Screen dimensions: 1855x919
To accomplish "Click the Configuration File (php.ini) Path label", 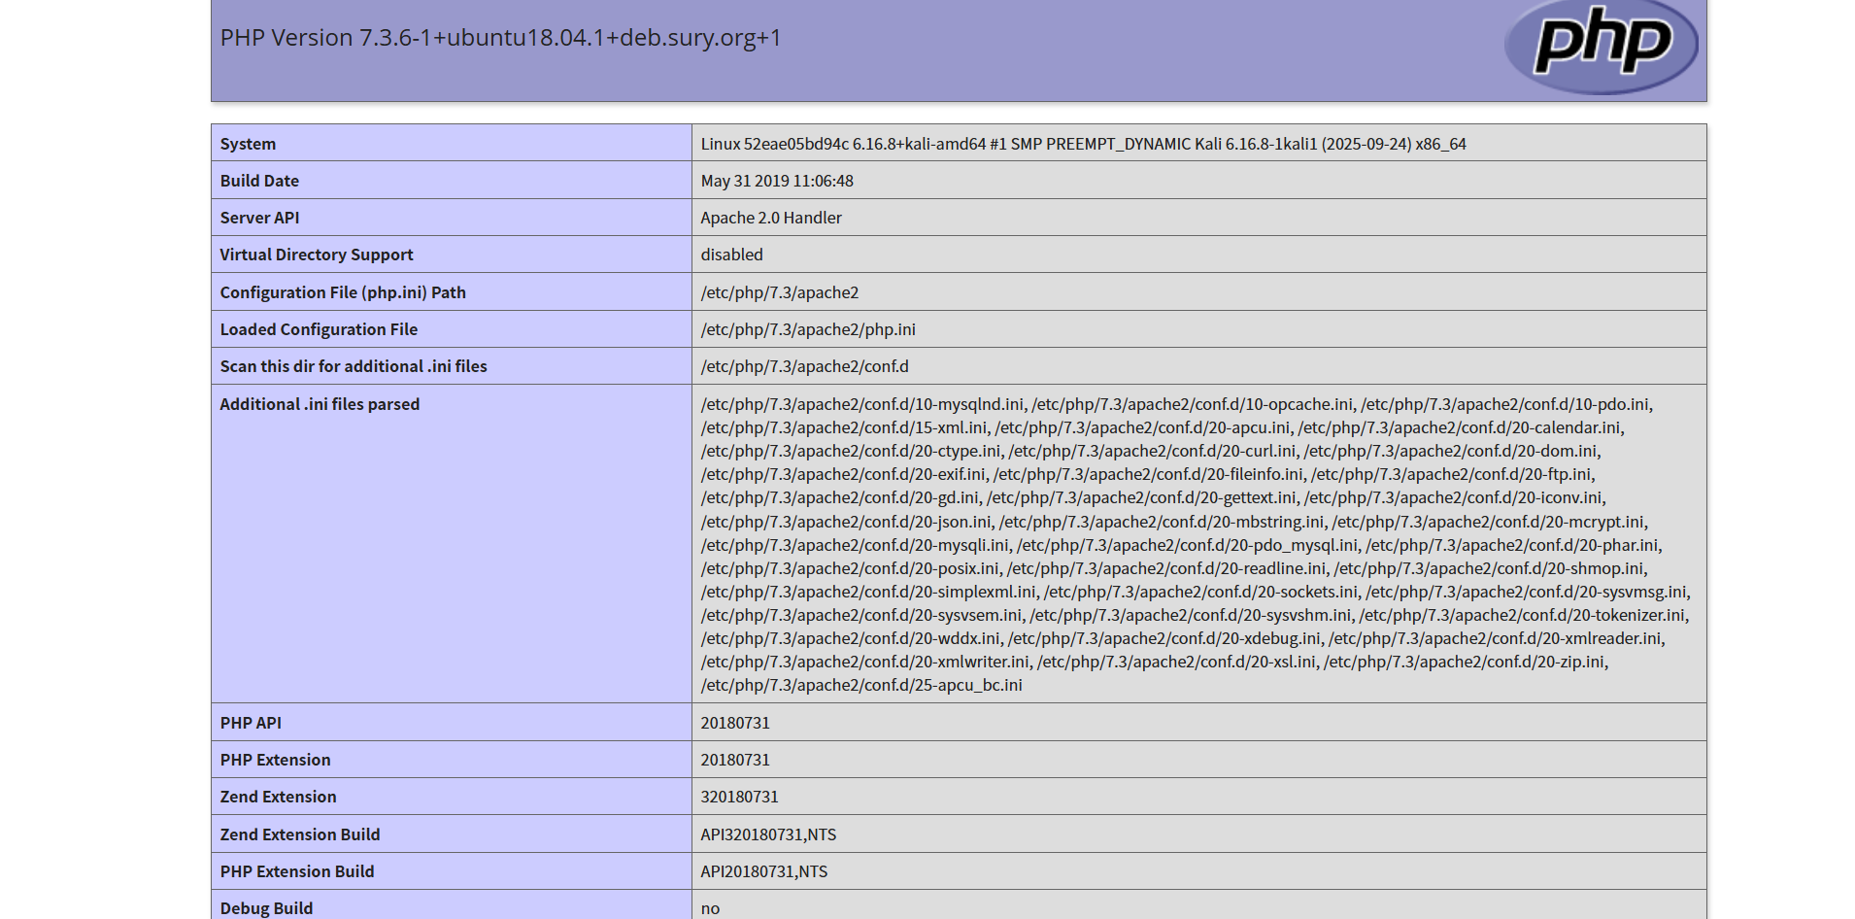I will pyautogui.click(x=343, y=292).
